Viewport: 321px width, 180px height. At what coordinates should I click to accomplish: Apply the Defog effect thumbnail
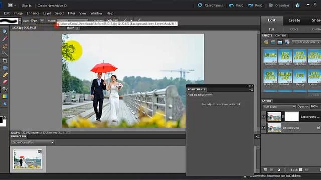click(300, 76)
